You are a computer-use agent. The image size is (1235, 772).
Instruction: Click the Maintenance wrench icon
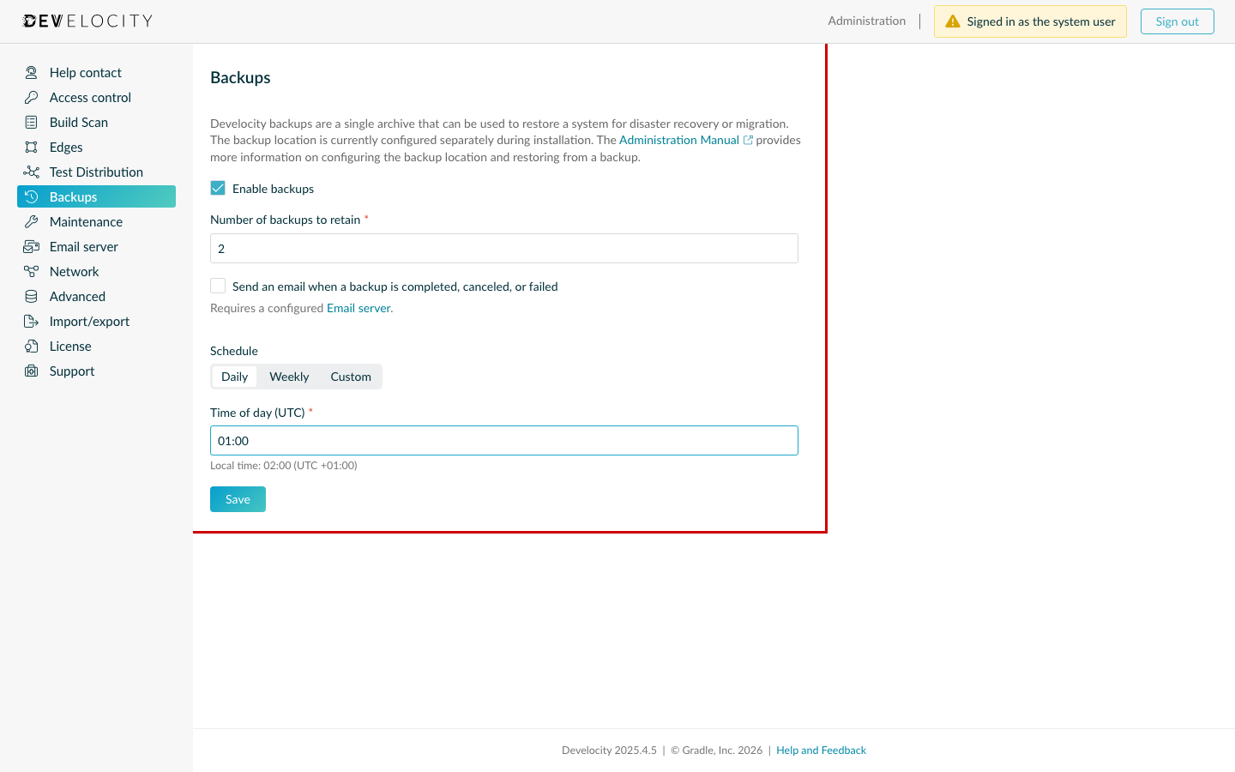[31, 221]
